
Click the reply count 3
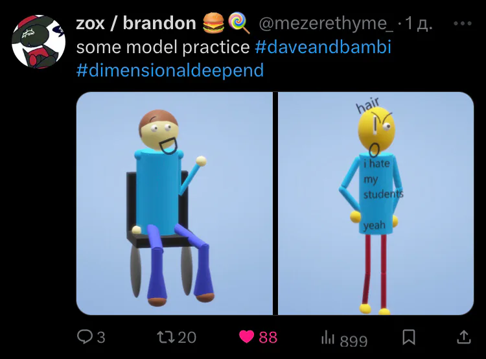[101, 338]
